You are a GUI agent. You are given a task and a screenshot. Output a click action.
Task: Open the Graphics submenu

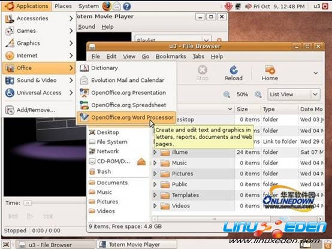[39, 43]
